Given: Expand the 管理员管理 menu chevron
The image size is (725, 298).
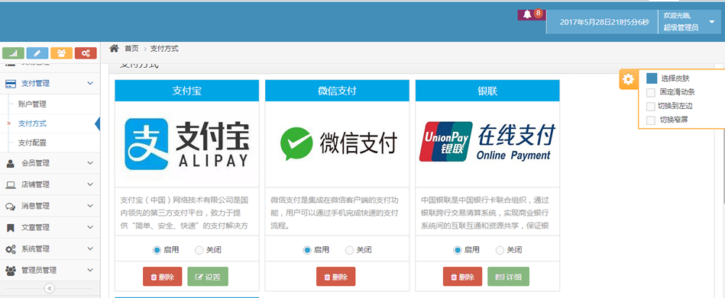Looking at the screenshot, I should pos(90,271).
